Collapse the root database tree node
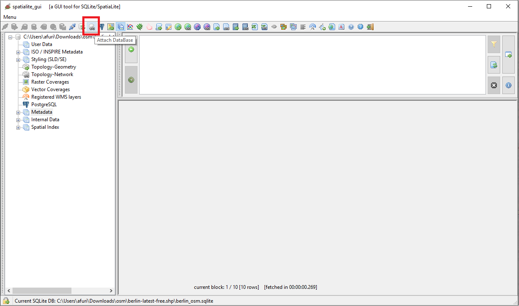Screen dimensions: 519x306 point(11,37)
